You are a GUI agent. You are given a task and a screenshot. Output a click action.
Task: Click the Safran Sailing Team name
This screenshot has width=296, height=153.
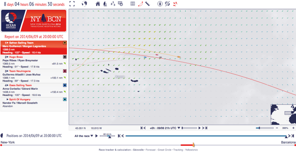click(x=21, y=43)
